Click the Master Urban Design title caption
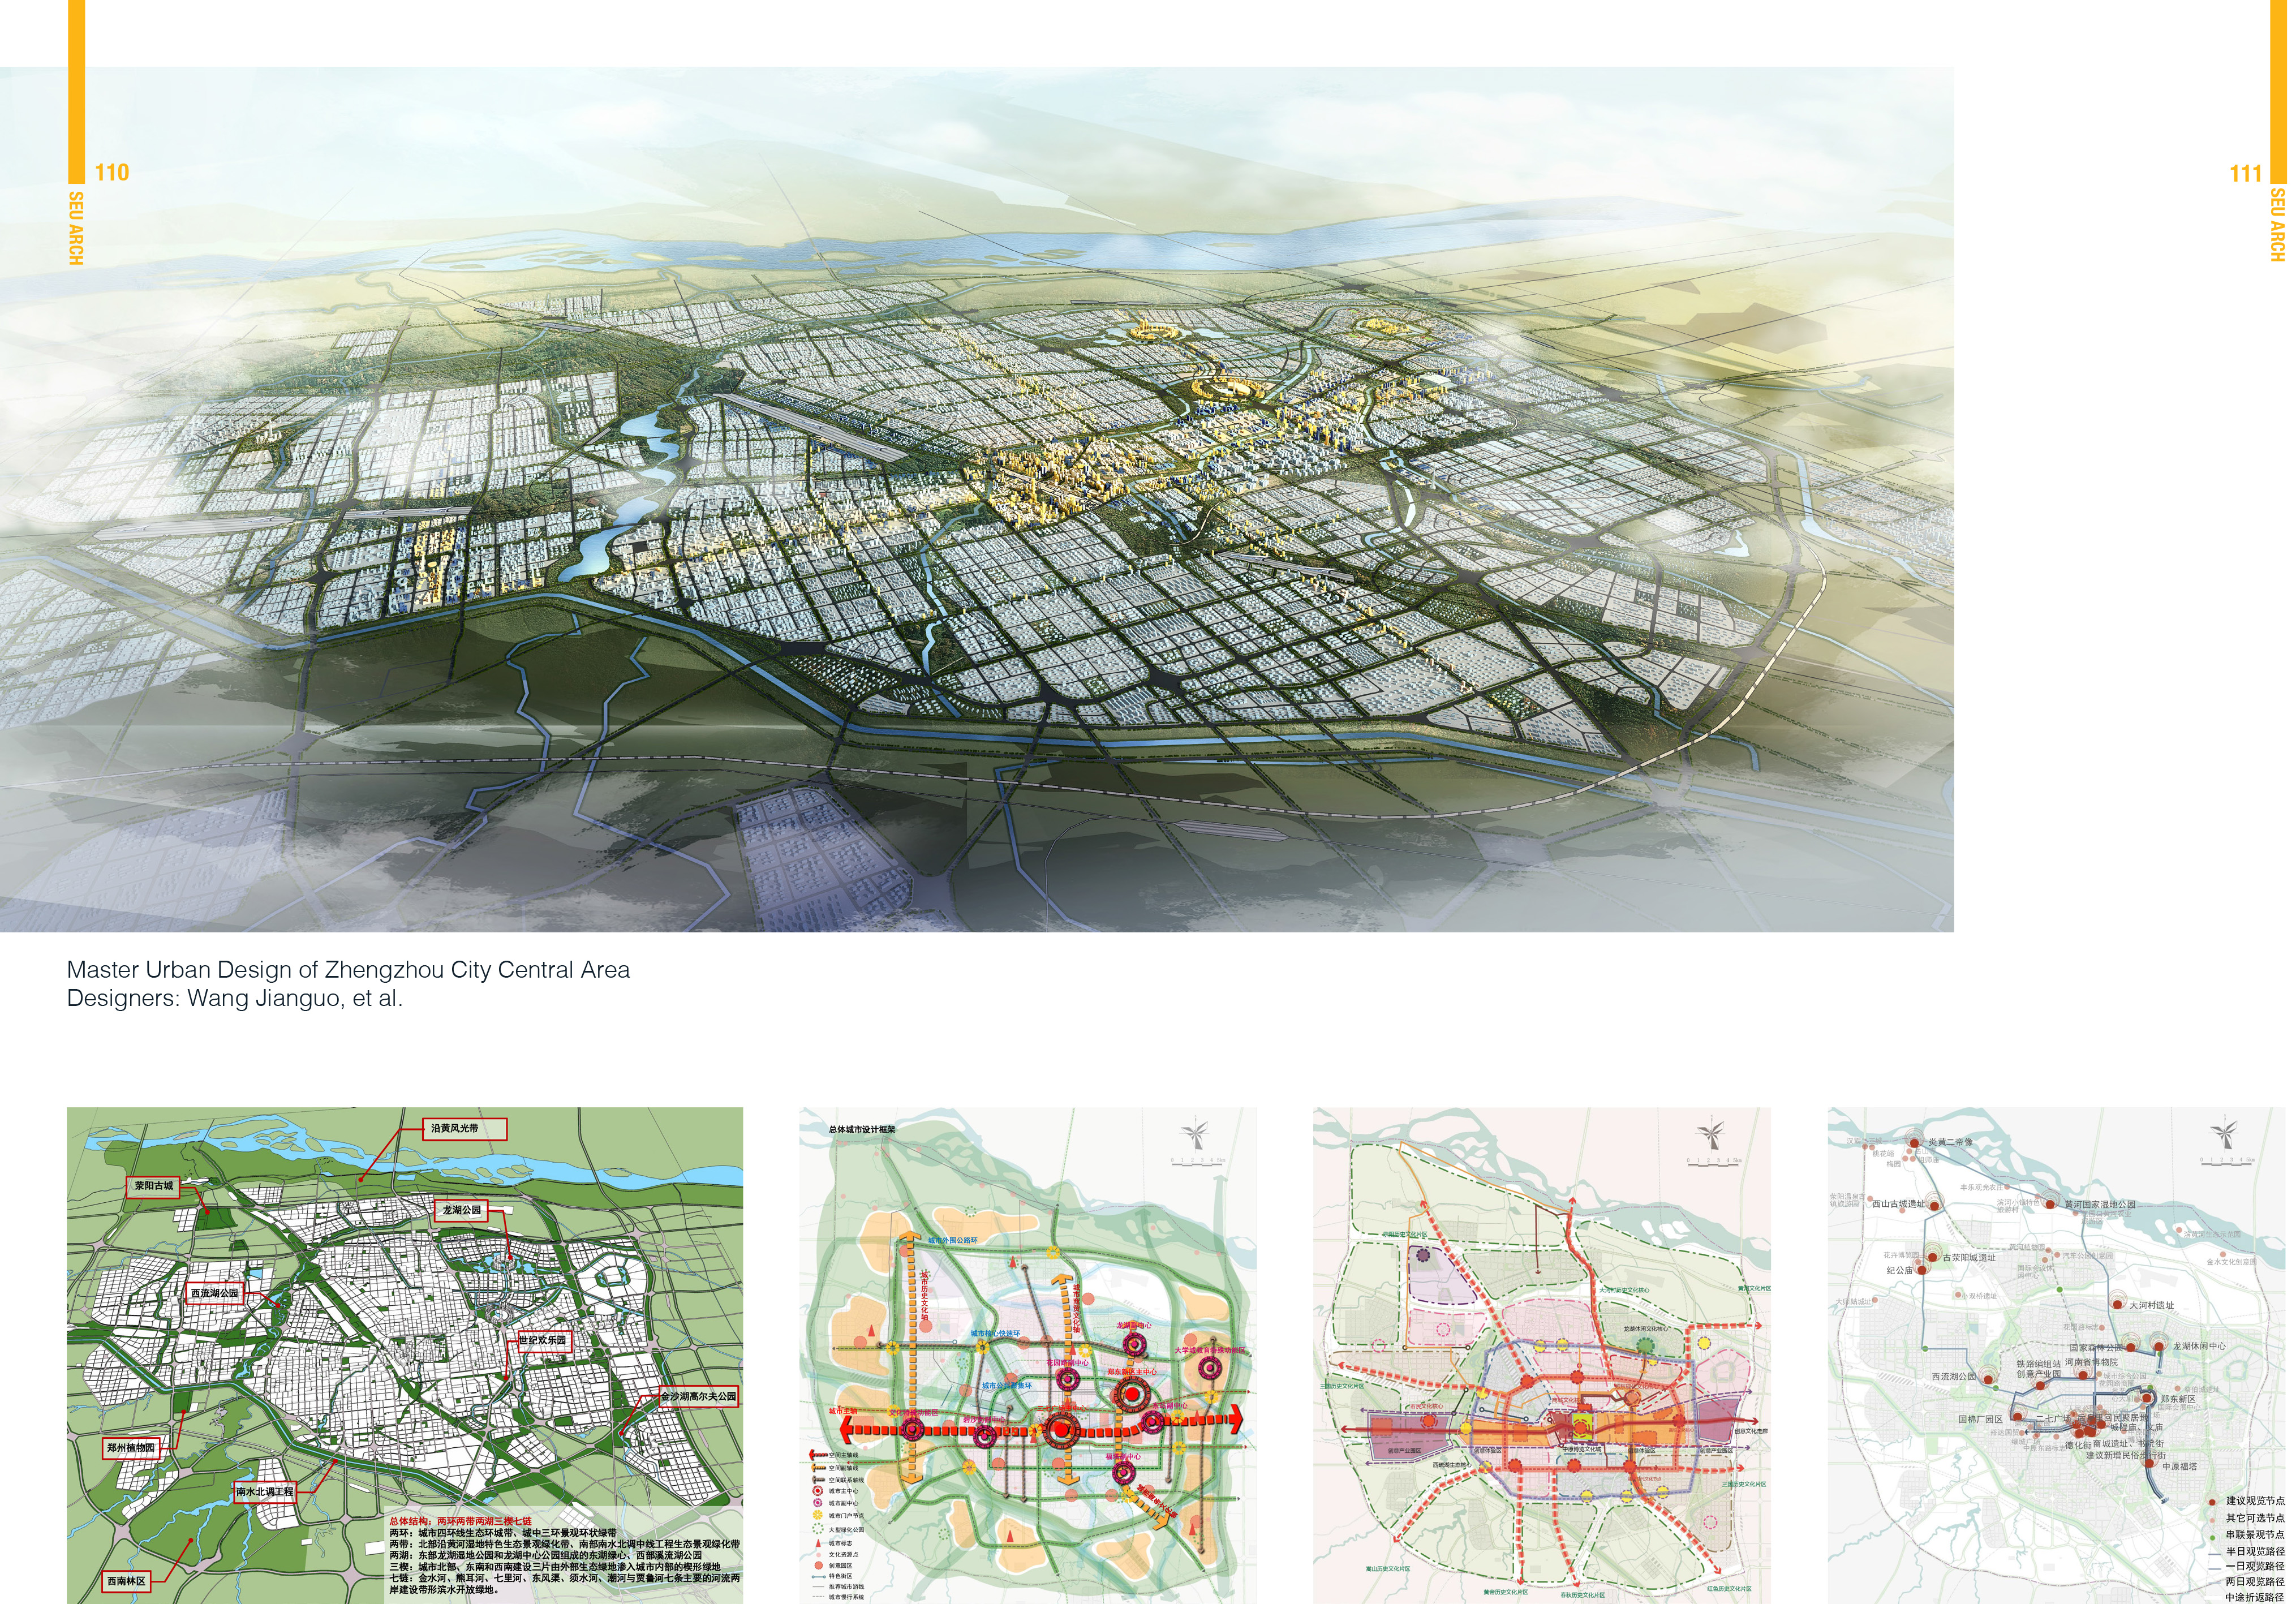 [x=348, y=970]
